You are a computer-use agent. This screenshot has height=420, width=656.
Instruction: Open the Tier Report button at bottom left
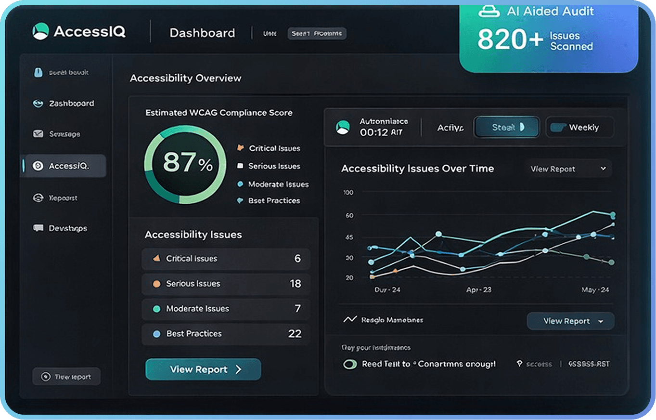[66, 377]
